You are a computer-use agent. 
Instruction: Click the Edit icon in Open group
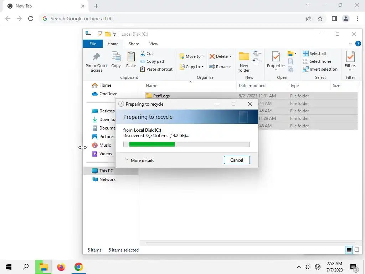[x=291, y=61]
